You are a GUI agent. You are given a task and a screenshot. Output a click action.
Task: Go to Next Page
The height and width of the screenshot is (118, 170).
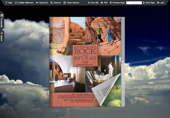coord(149,3)
